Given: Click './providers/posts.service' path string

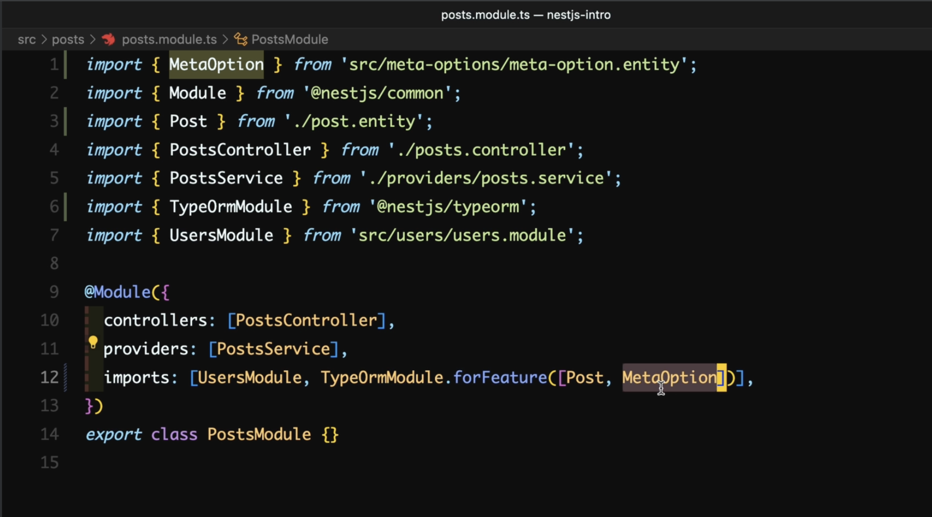Looking at the screenshot, I should [485, 178].
